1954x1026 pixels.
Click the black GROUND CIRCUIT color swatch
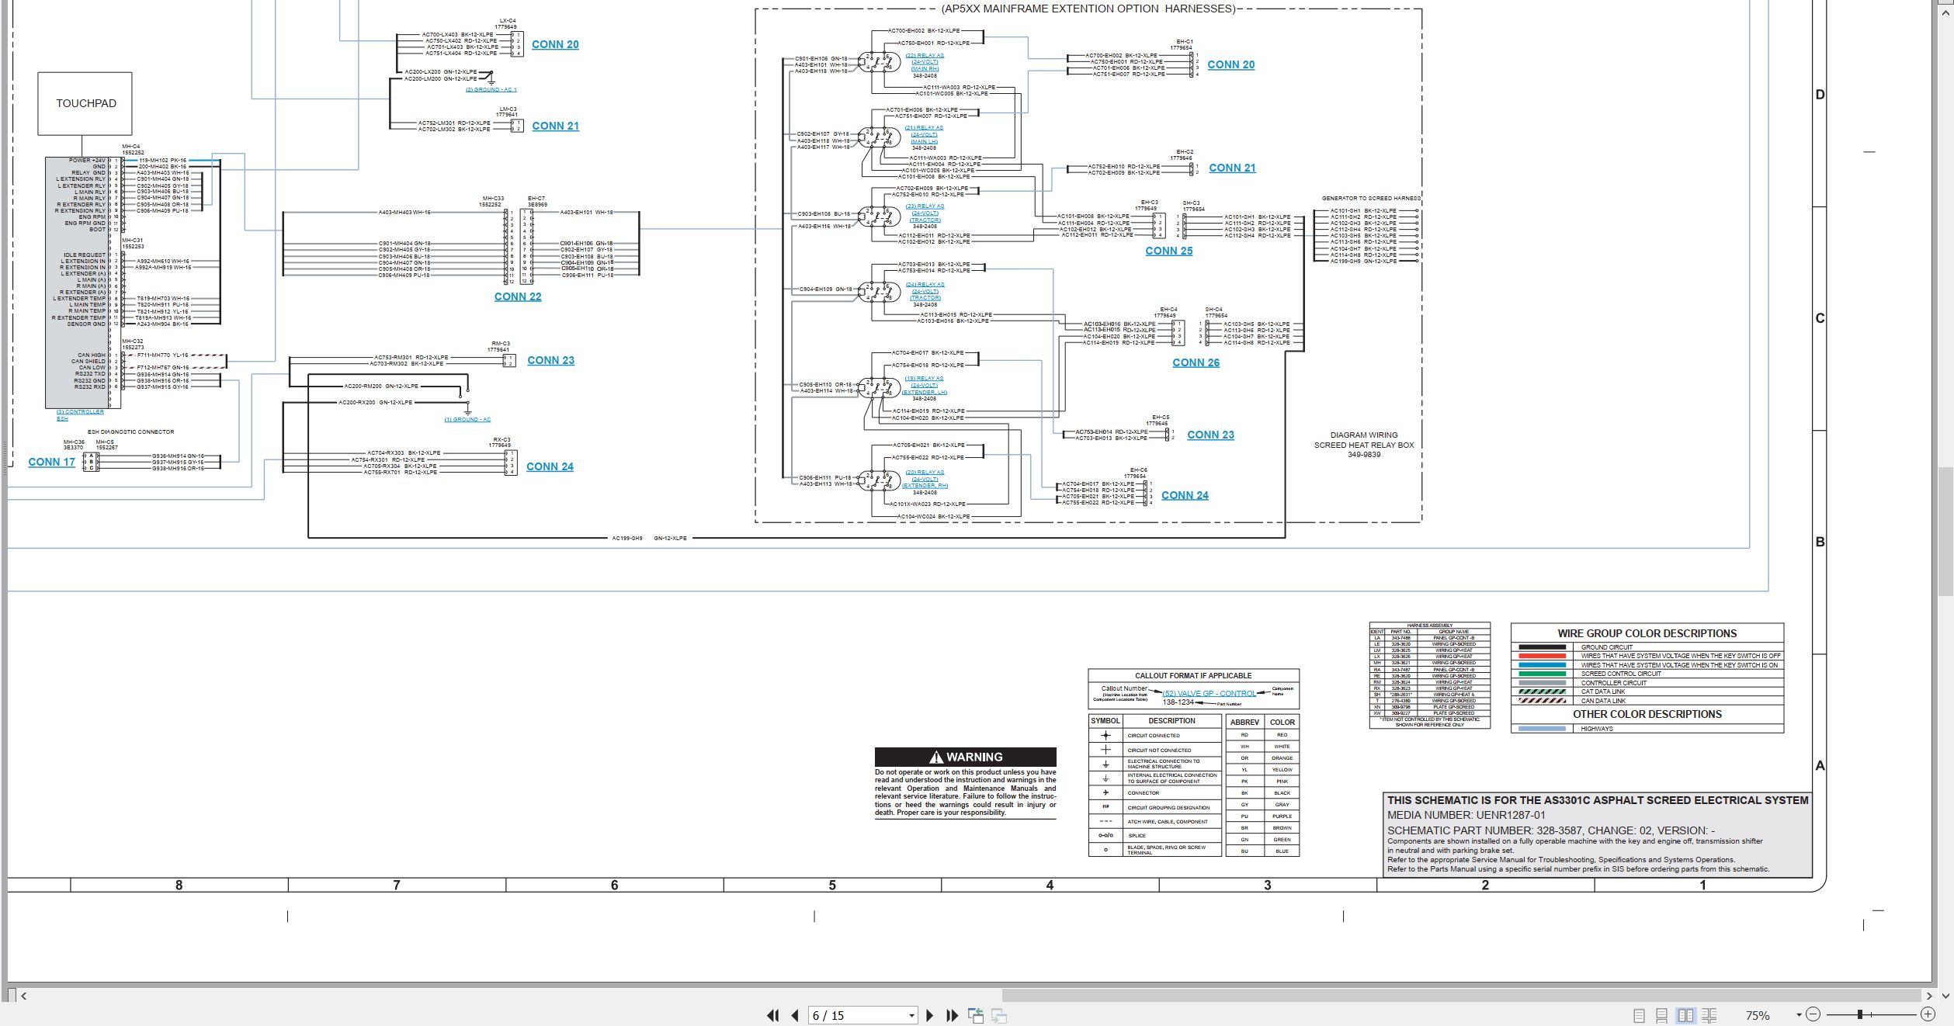(x=1542, y=647)
